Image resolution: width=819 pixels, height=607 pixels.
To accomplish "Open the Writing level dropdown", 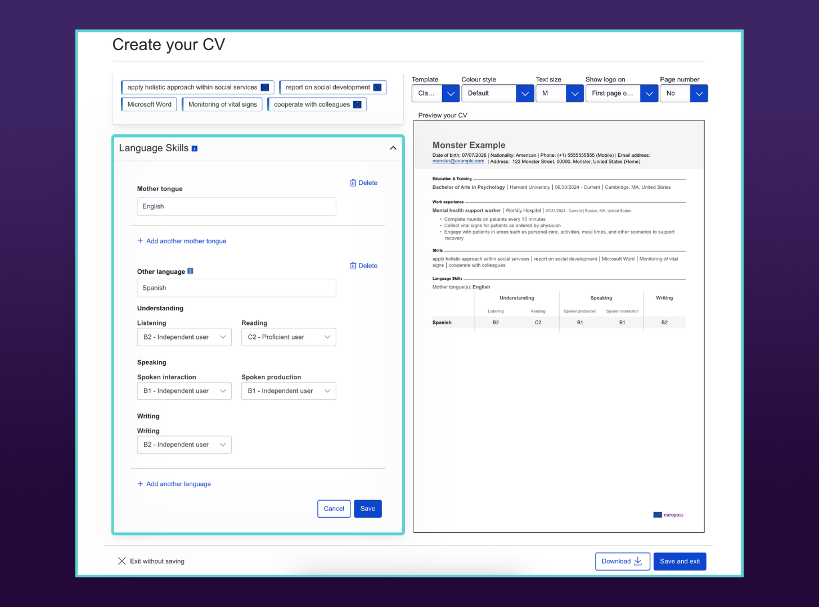I will coord(184,445).
